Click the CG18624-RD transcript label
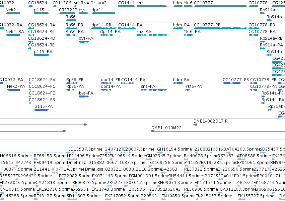 pos(42,38)
